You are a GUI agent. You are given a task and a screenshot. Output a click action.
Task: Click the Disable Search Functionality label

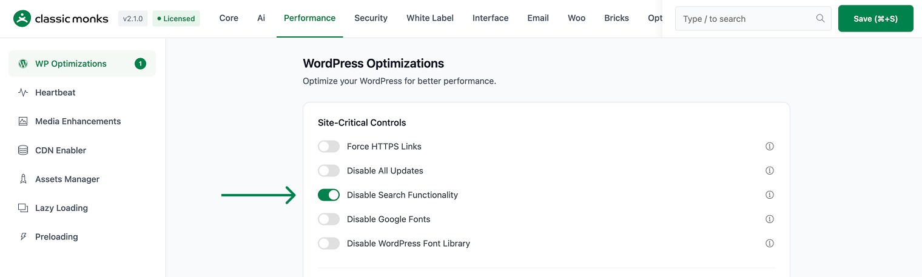402,195
